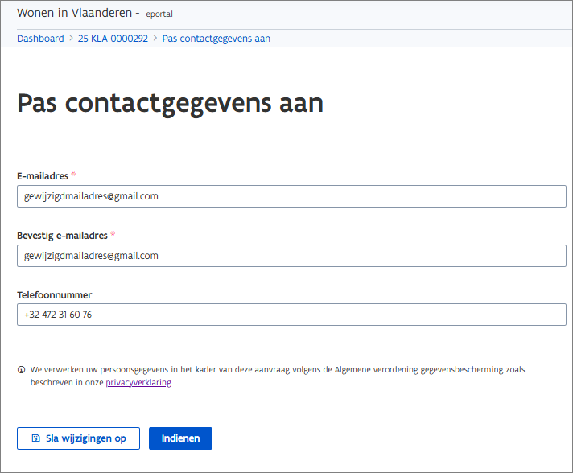Focus the E-mailadres input field
The height and width of the screenshot is (473, 573).
[x=291, y=196]
